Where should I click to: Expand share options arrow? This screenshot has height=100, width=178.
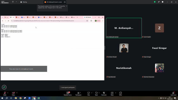(x=116, y=93)
